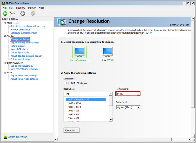196x143 pixels.
Task: Open the Help menu
Action: 41,8
